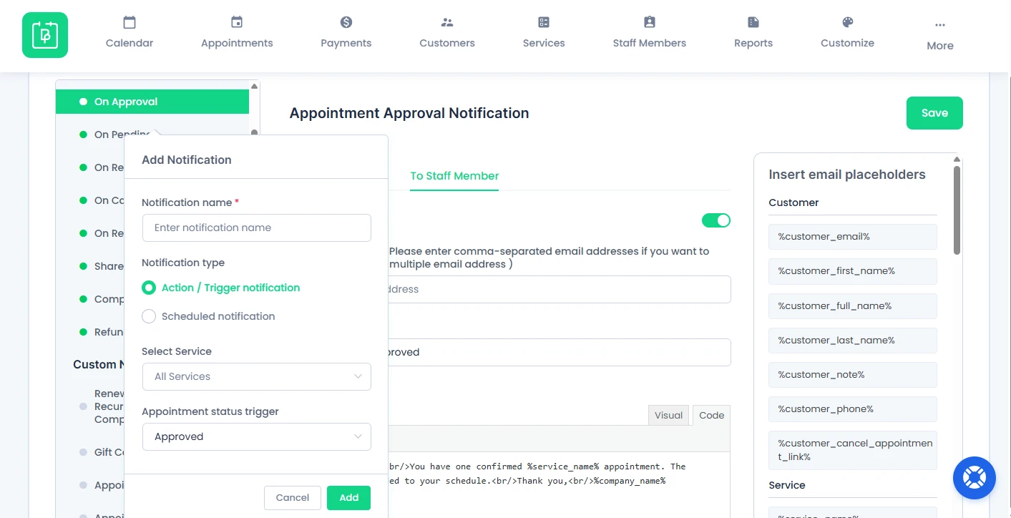Select the Gift Card custom notification
Screen dimensions: 1011x518
point(102,452)
